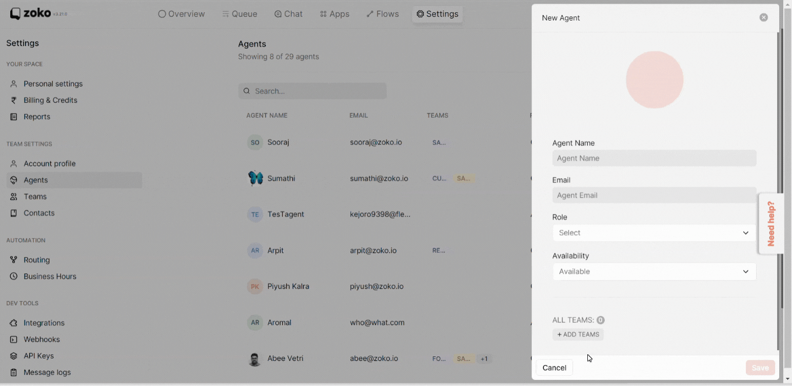Switch to the Chat tab
This screenshot has width=792, height=386.
(288, 14)
